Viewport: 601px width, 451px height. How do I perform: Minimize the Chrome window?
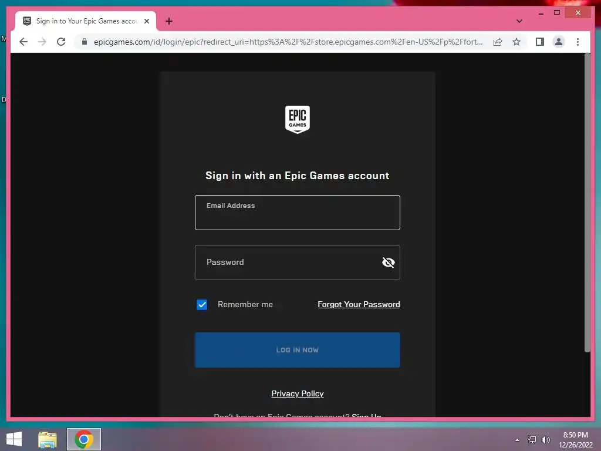click(541, 13)
